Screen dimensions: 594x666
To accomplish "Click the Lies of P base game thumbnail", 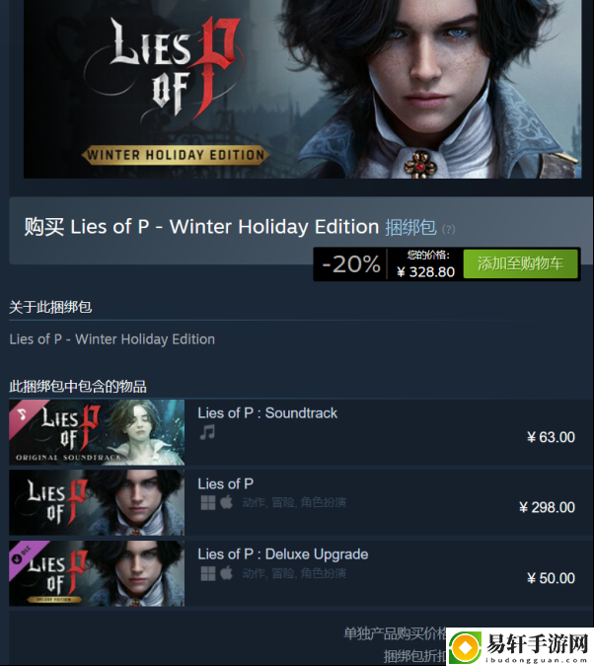I will pos(97,502).
